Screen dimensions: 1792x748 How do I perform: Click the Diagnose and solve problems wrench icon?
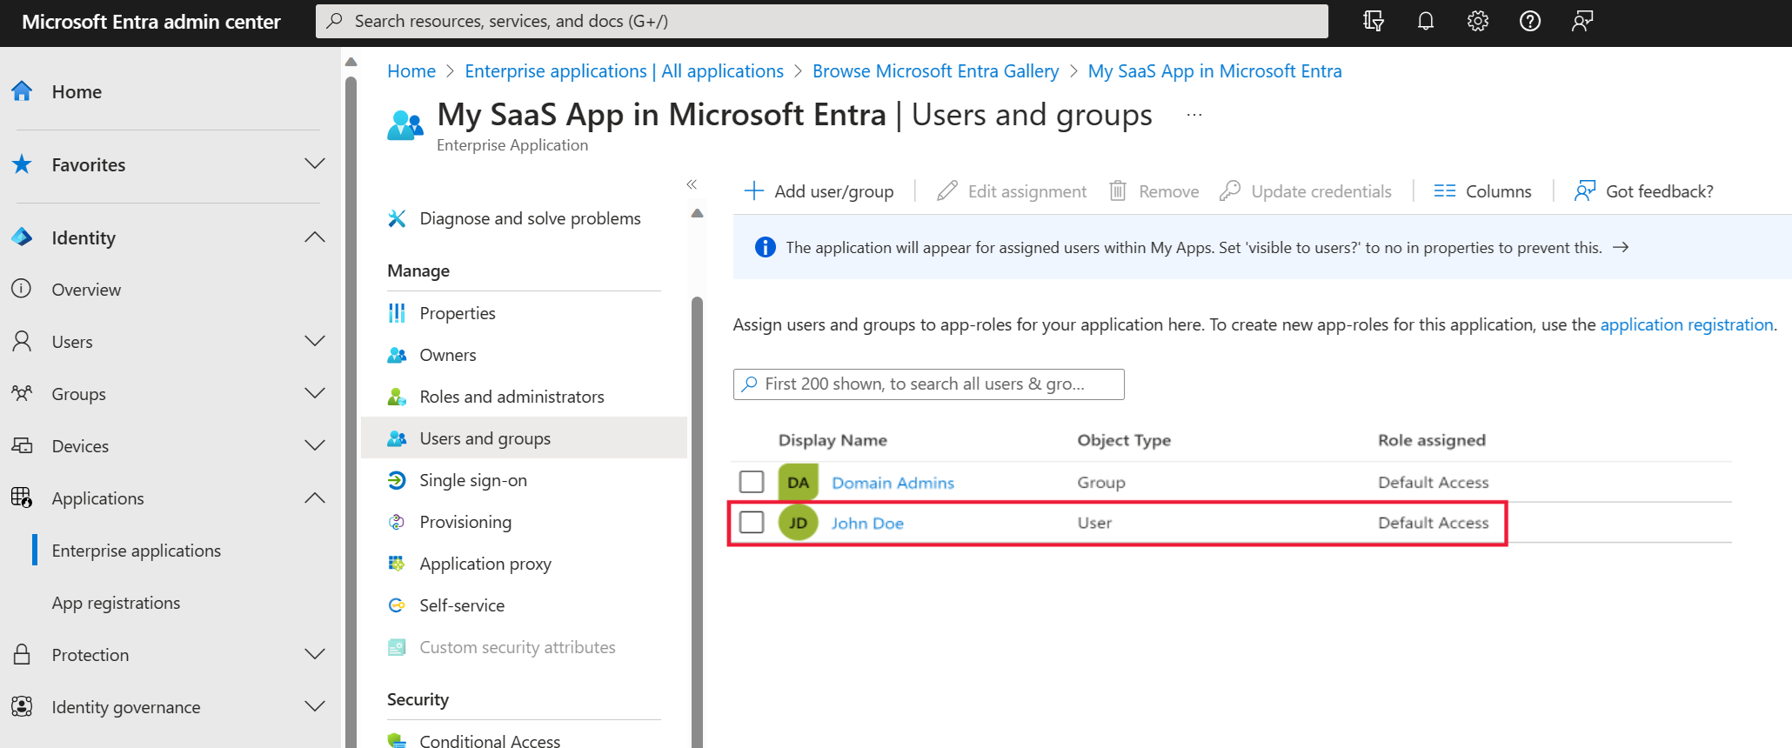tap(397, 218)
